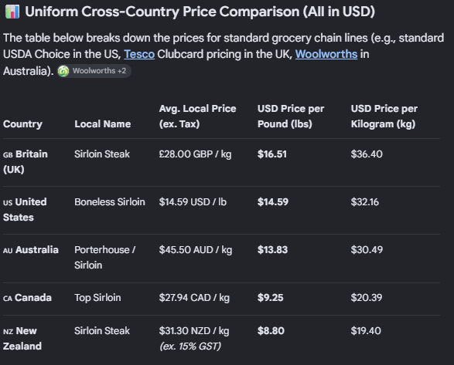This screenshot has width=454, height=365.
Task: Open the Woolworths +2 sources chip
Action: click(x=94, y=71)
